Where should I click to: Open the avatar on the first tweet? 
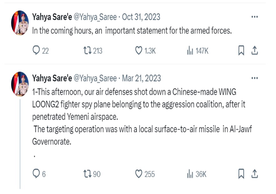[20, 23]
